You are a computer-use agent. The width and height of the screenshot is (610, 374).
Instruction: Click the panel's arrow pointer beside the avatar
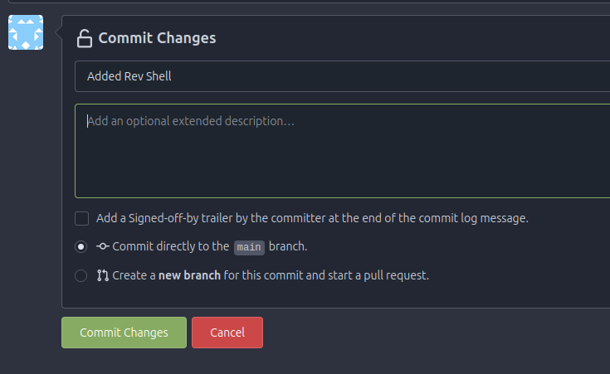click(58, 33)
